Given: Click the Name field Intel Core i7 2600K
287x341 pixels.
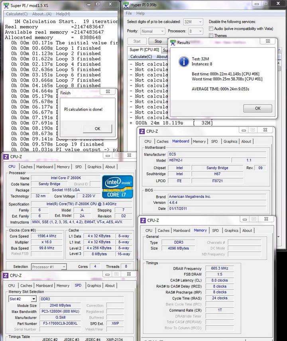Looking at the screenshot, I should coord(66,178).
